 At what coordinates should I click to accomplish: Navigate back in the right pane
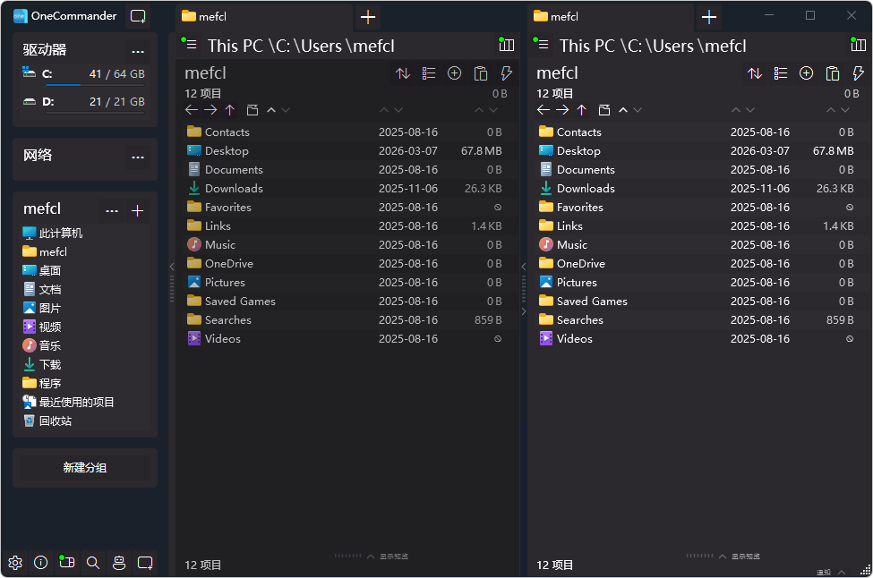click(x=543, y=110)
